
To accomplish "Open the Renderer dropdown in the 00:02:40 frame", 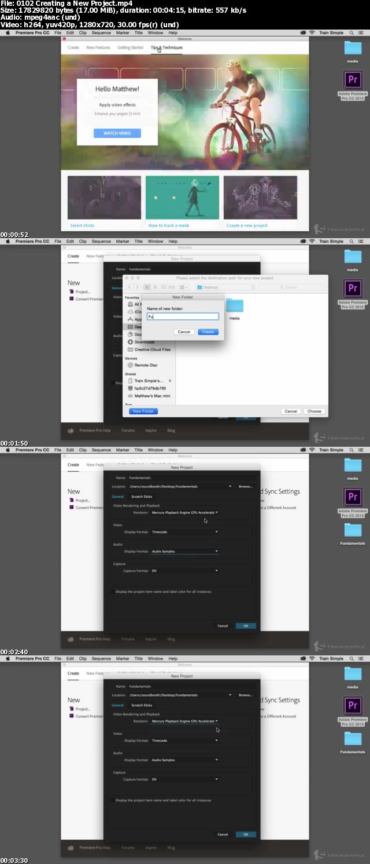I will click(x=184, y=512).
